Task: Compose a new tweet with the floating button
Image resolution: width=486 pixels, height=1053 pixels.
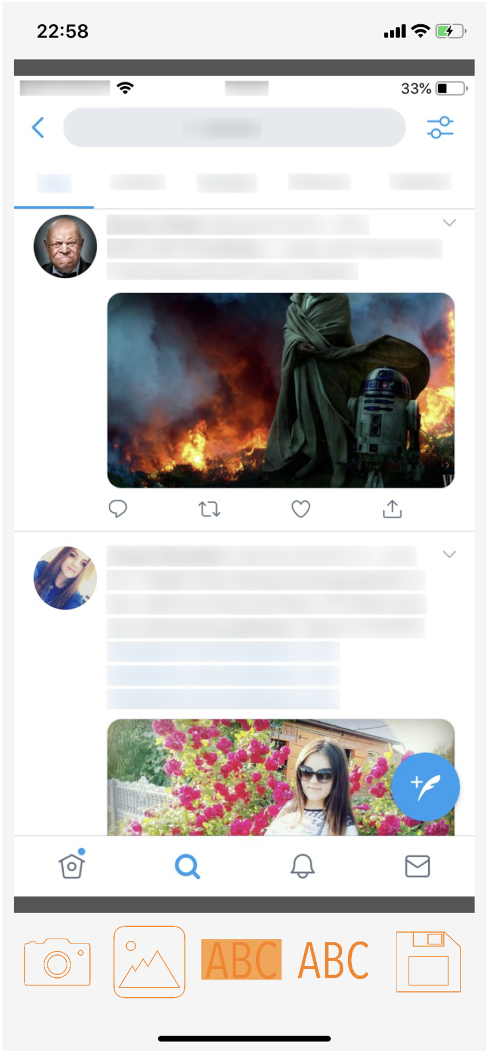Action: (426, 787)
